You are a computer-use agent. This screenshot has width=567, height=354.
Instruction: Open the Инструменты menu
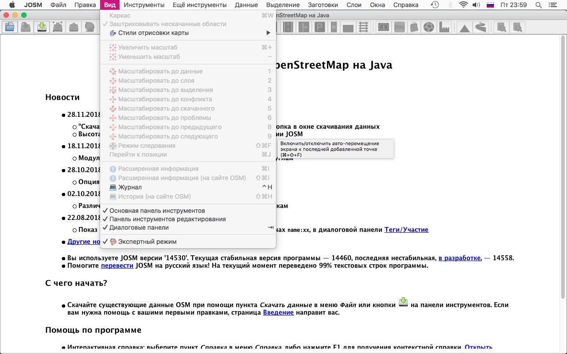click(144, 5)
